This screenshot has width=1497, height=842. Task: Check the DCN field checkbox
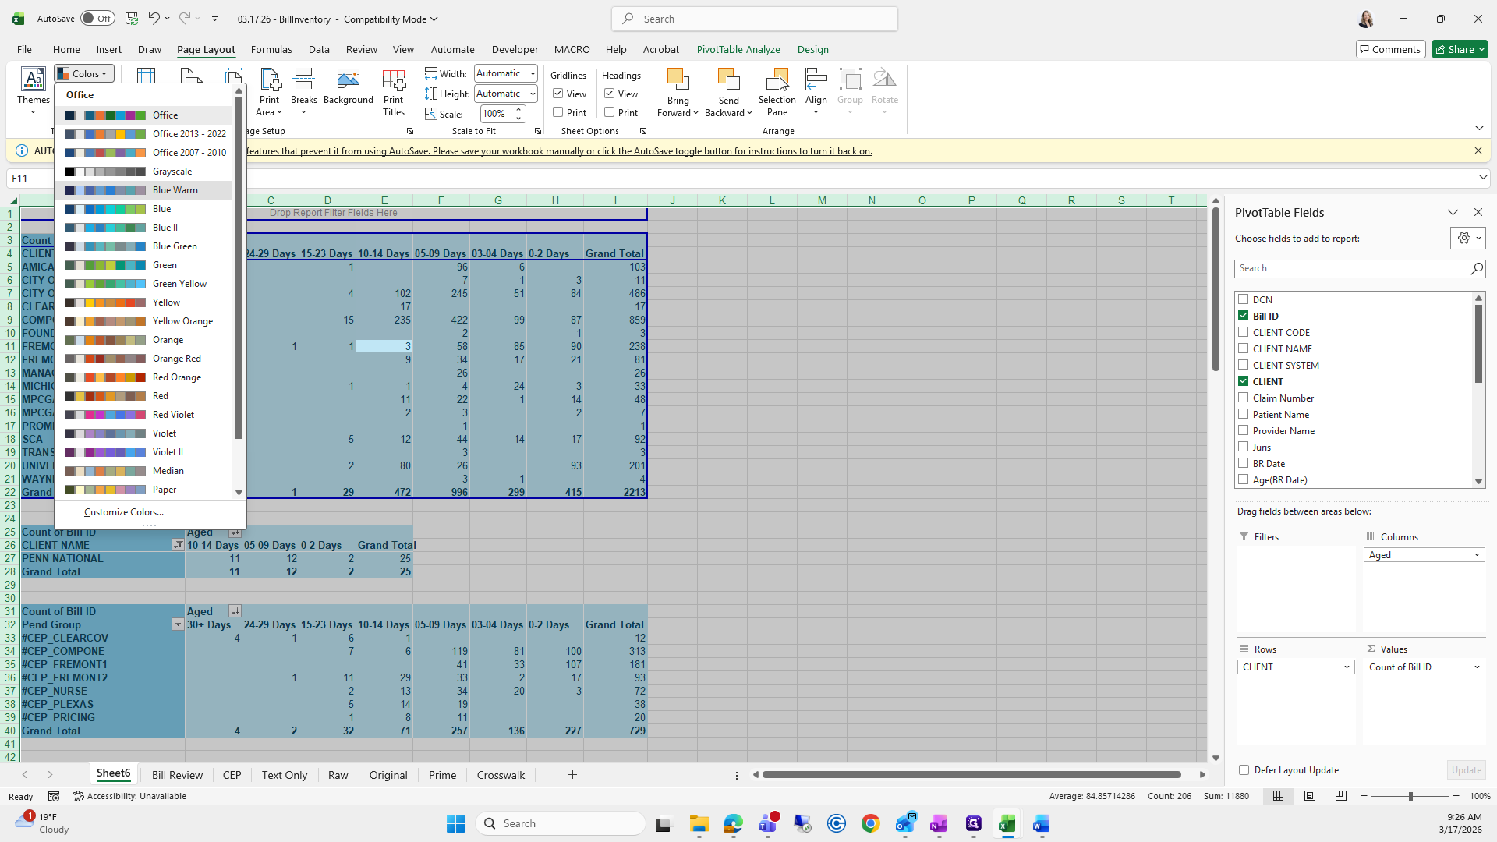1244,299
